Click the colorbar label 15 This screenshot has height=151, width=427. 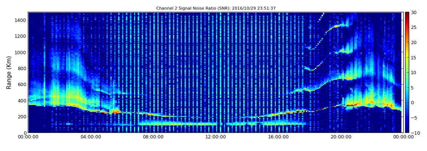[413, 58]
